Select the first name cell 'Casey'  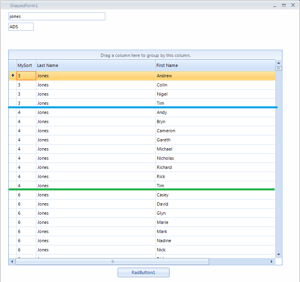[x=215, y=195]
